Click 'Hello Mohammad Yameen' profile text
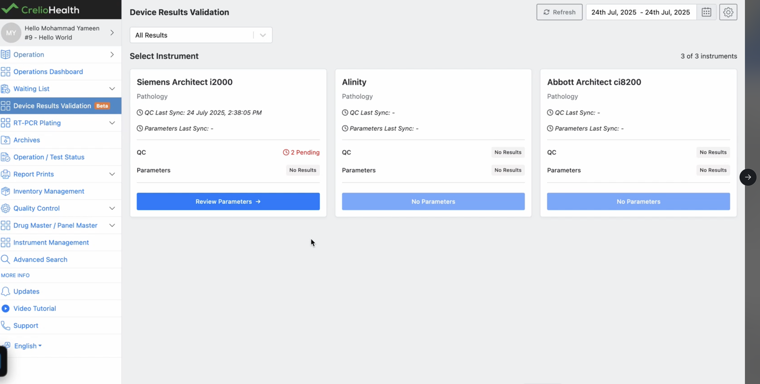Viewport: 760px width, 384px height. 62,28
